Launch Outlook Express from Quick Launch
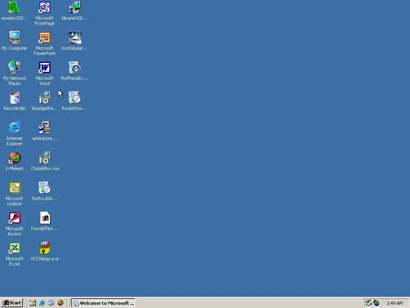Screen dimensions: 410x308 click(51, 303)
